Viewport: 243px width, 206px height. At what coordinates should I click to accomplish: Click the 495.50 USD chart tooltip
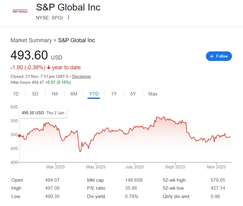tap(43, 113)
